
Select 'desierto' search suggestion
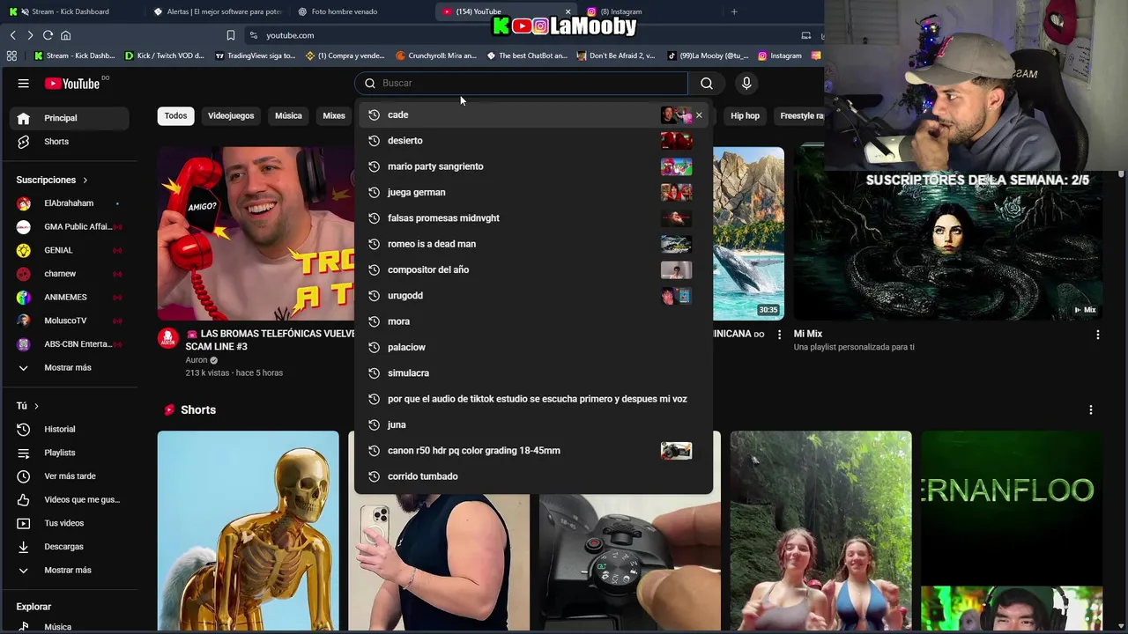click(534, 141)
